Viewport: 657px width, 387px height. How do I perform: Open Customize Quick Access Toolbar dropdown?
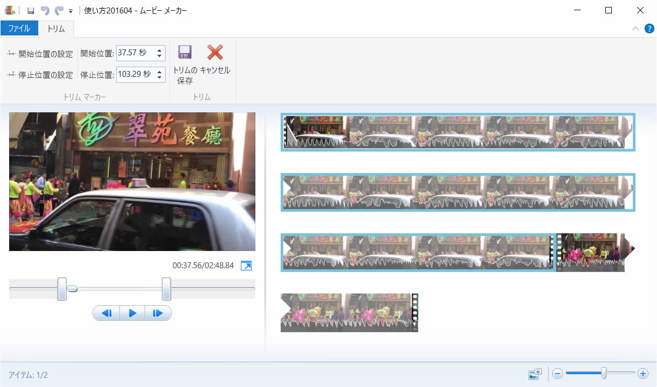pyautogui.click(x=70, y=11)
